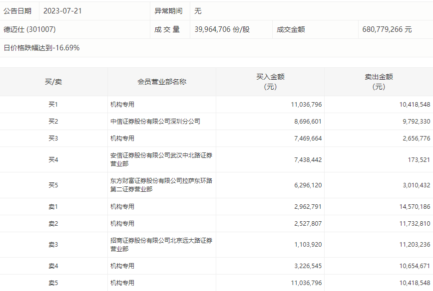Select sell amount 2,656,776
433x291 pixels.
(417, 139)
